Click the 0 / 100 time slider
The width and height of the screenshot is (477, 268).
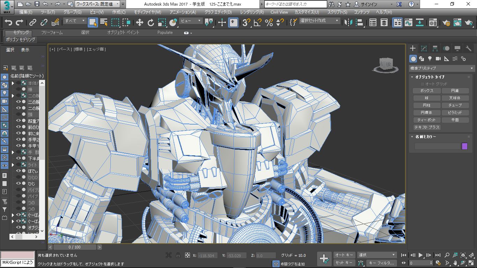[75, 247]
